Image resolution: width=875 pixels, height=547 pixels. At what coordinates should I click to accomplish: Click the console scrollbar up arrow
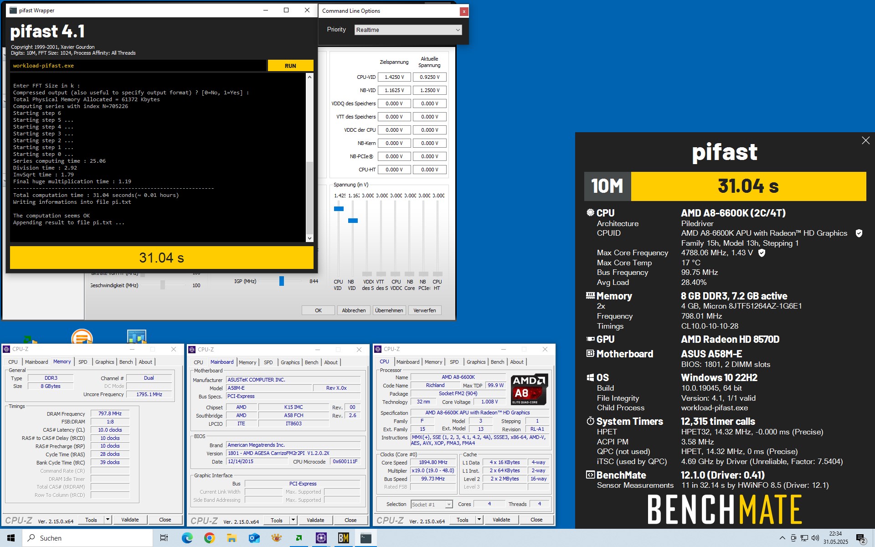point(310,77)
